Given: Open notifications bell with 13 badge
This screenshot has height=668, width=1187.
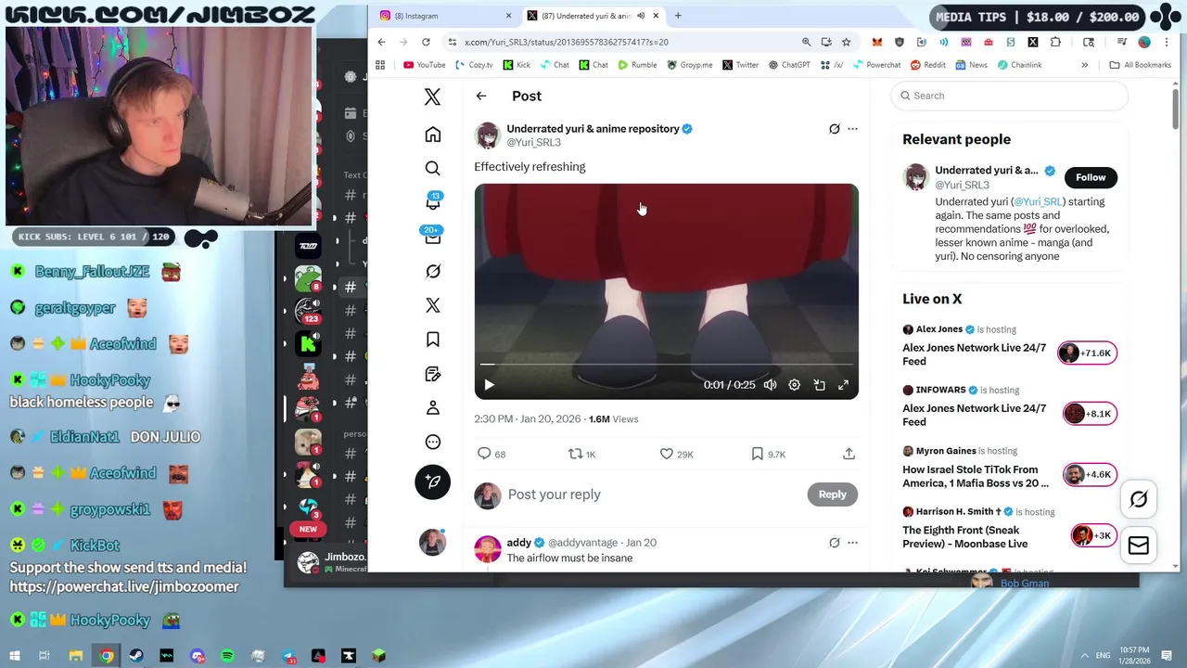Looking at the screenshot, I should tap(432, 202).
